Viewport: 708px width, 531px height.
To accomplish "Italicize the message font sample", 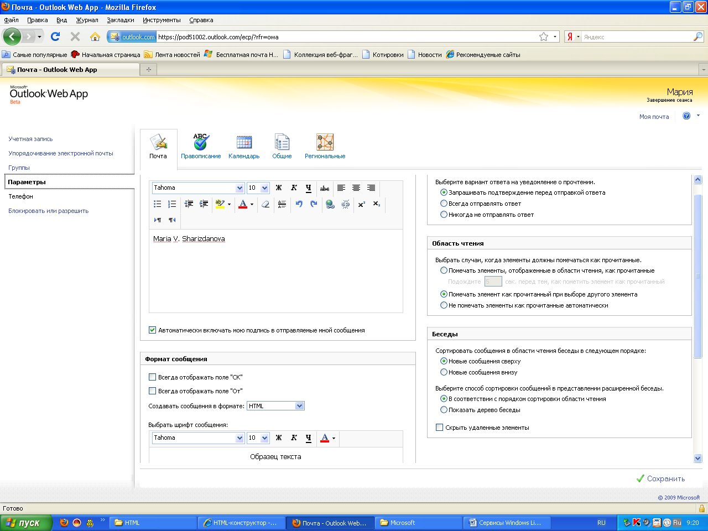I will coord(294,438).
